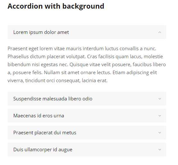Click the chevron icon on Maecenas id eros urna

tap(160, 116)
